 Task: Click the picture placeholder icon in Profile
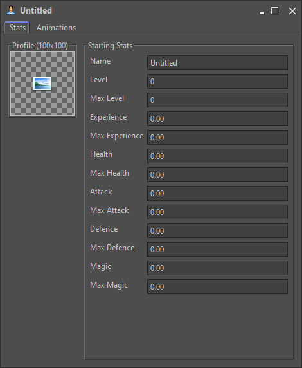coord(42,84)
